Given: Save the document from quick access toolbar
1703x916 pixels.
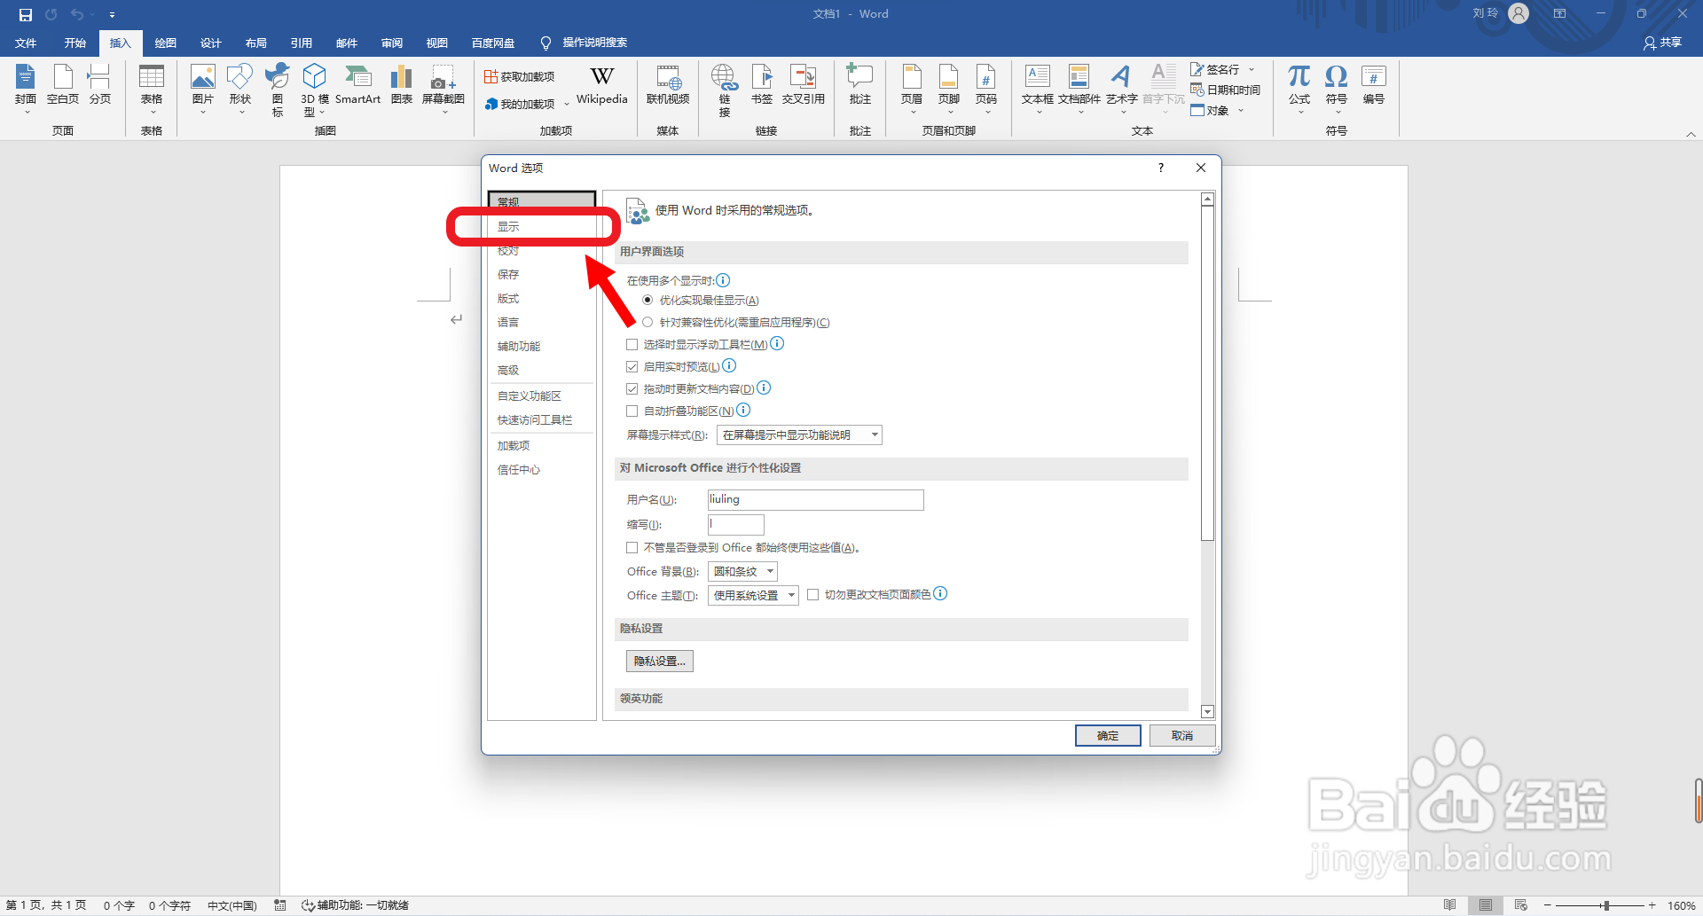Looking at the screenshot, I should coord(26,14).
